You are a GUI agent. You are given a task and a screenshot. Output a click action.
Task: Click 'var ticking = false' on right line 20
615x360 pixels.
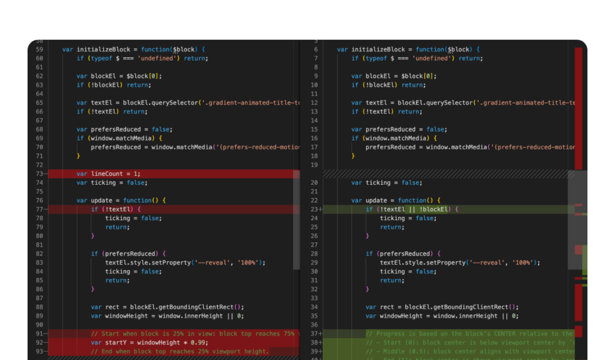tap(386, 182)
